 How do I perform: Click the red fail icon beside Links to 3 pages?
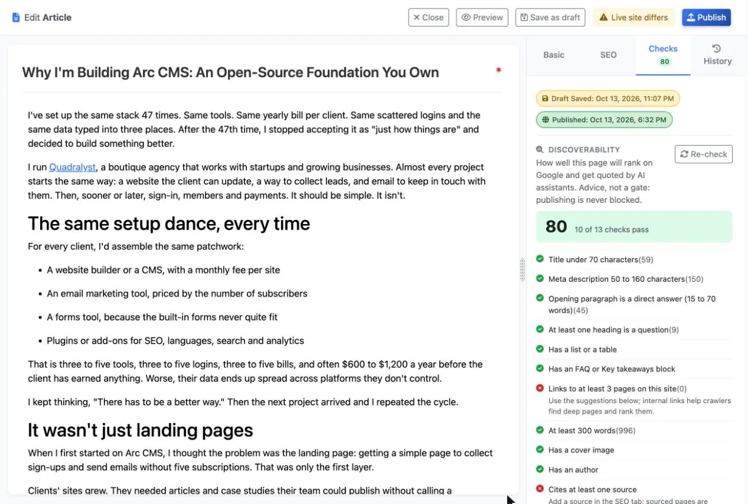click(x=540, y=388)
